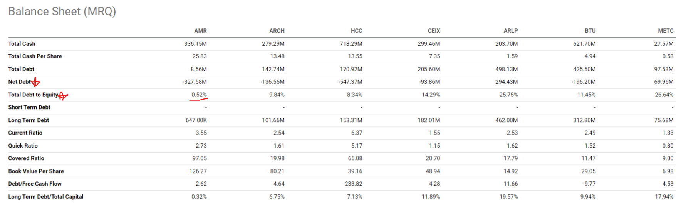Select the Total Debt to Equity label
Viewport: 676px width, 211px height.
33,95
